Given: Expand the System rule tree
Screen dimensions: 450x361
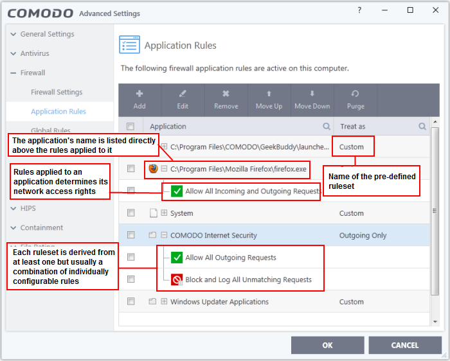Looking at the screenshot, I should pyautogui.click(x=164, y=213).
